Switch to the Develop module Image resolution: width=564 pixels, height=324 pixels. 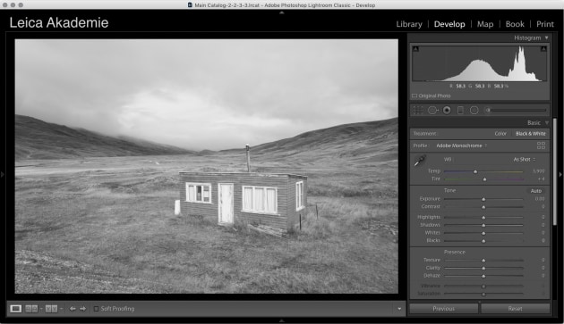pos(449,24)
